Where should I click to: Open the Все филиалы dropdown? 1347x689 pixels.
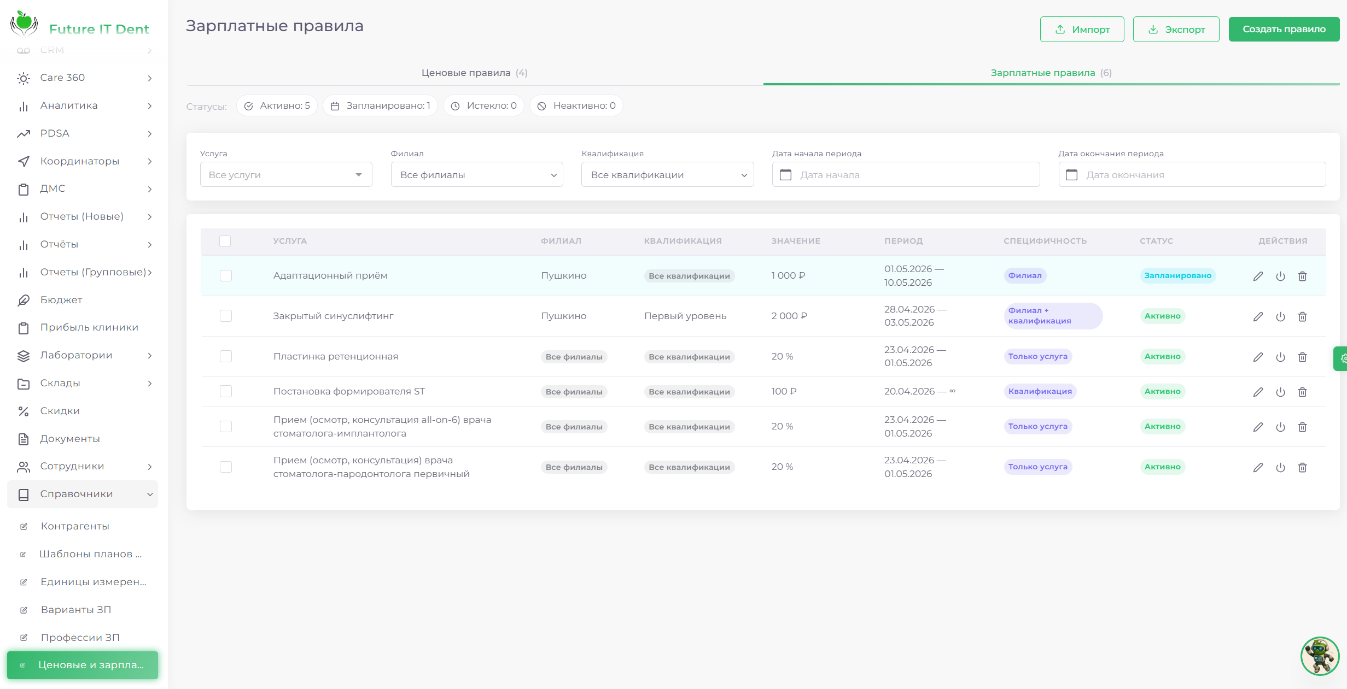point(477,174)
